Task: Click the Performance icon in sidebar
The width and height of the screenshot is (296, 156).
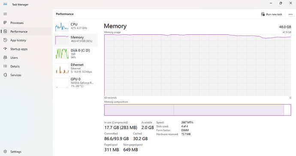Action: click(5, 31)
